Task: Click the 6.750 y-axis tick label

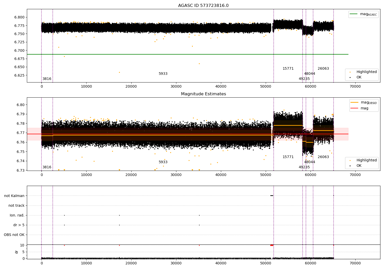Action: pyautogui.click(x=19, y=34)
